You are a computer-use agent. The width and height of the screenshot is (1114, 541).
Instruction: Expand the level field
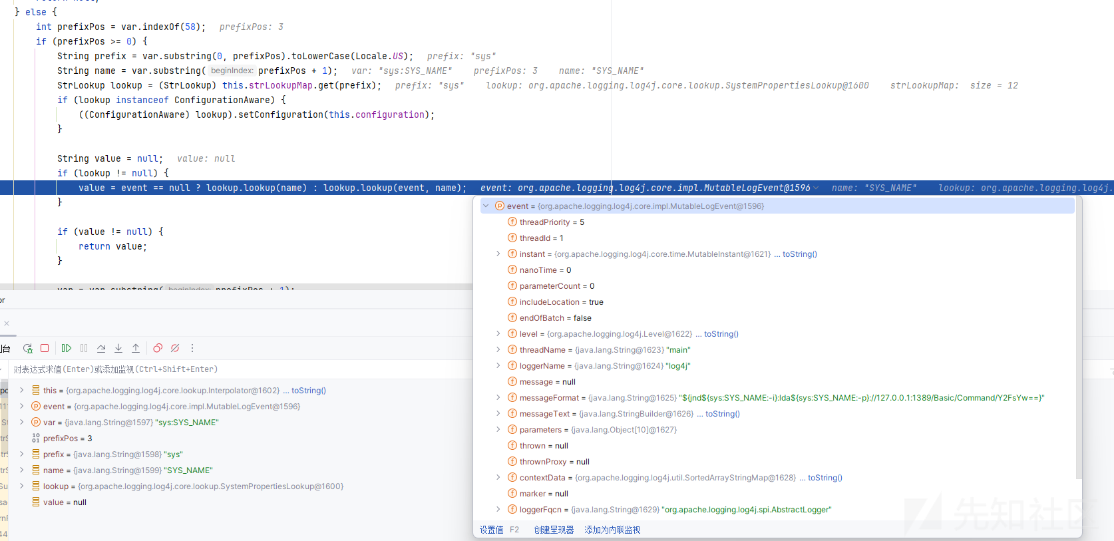pyautogui.click(x=498, y=333)
